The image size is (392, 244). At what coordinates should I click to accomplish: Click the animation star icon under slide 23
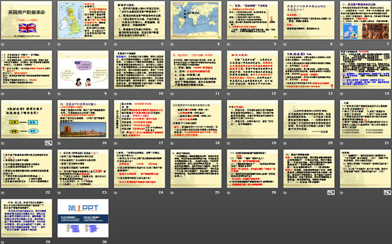tap(59, 192)
